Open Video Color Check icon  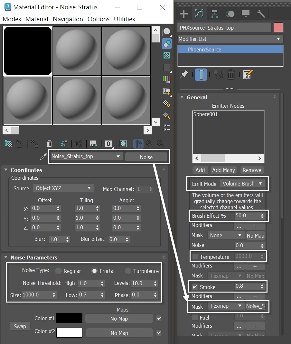tap(167, 79)
